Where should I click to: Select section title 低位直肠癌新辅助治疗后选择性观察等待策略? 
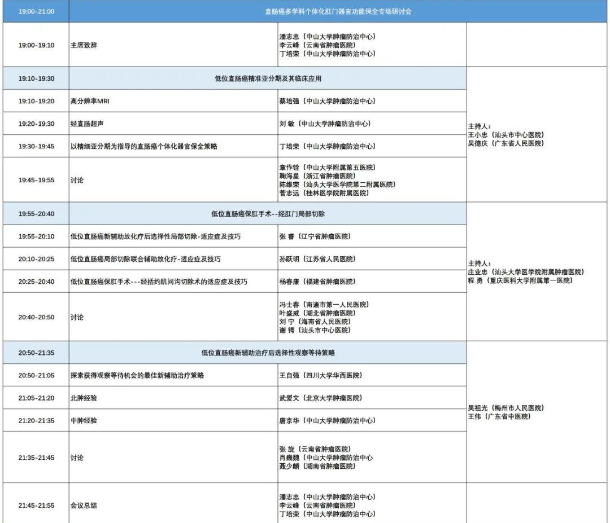(x=268, y=353)
